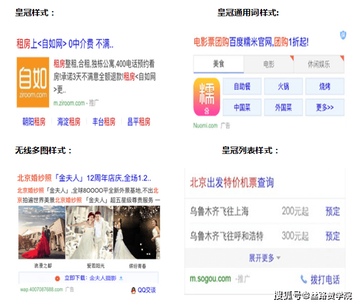This screenshot has height=305, width=360.
Task: Click the 自助餐 button
Action: pyautogui.click(x=242, y=86)
